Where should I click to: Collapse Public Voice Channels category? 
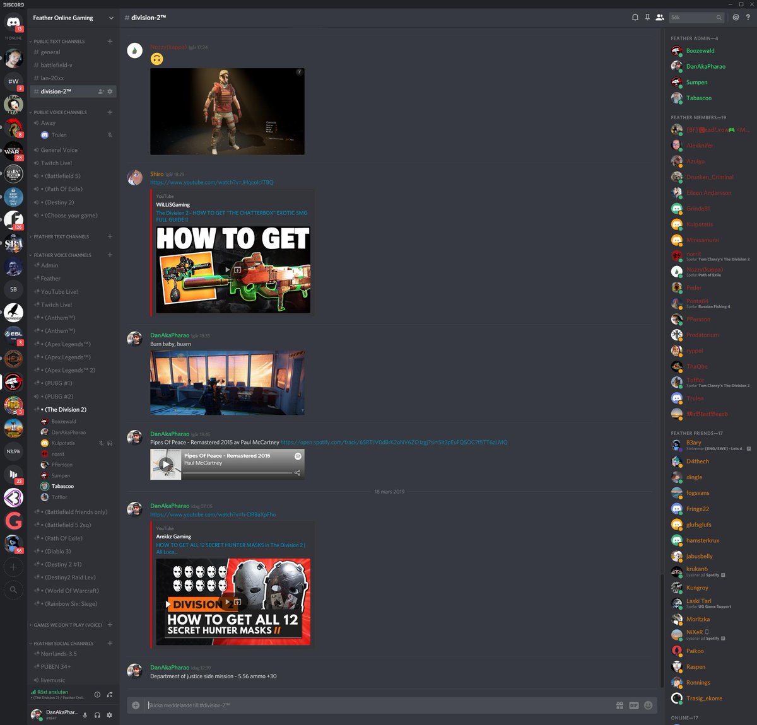click(60, 112)
